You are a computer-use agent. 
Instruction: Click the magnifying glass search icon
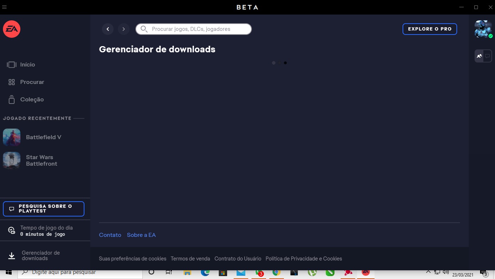(x=144, y=29)
